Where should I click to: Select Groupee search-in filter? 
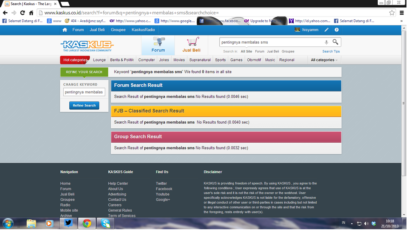(x=288, y=51)
